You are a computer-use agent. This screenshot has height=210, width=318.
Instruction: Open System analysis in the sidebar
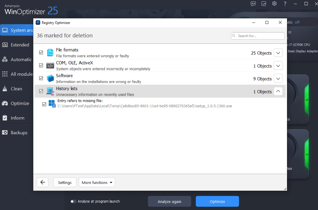17,30
